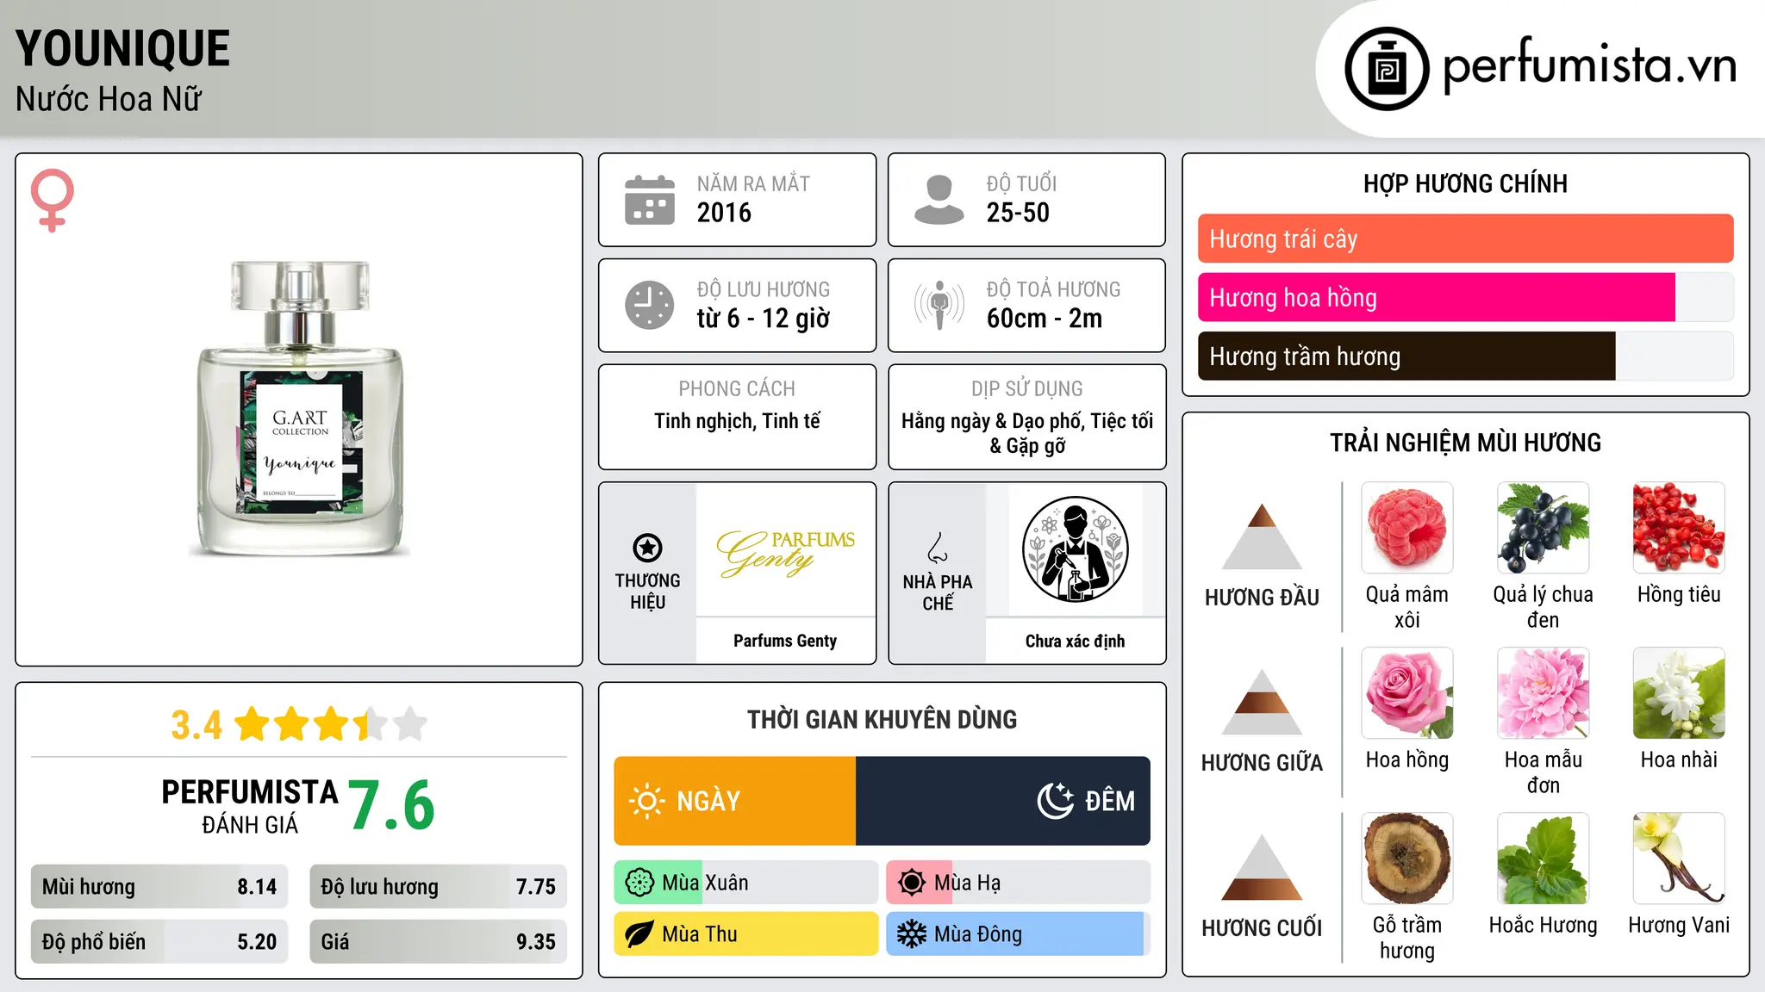Click the pink Hương hoa hồng accord bar
The width and height of the screenshot is (1765, 992).
point(1436,297)
